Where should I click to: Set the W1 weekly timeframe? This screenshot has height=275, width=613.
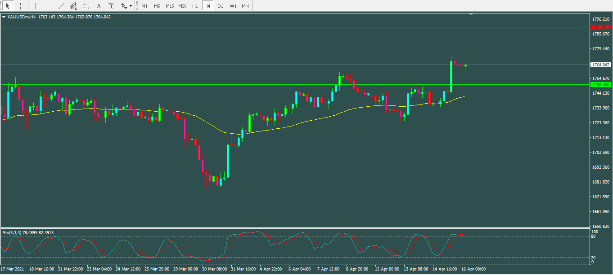233,6
